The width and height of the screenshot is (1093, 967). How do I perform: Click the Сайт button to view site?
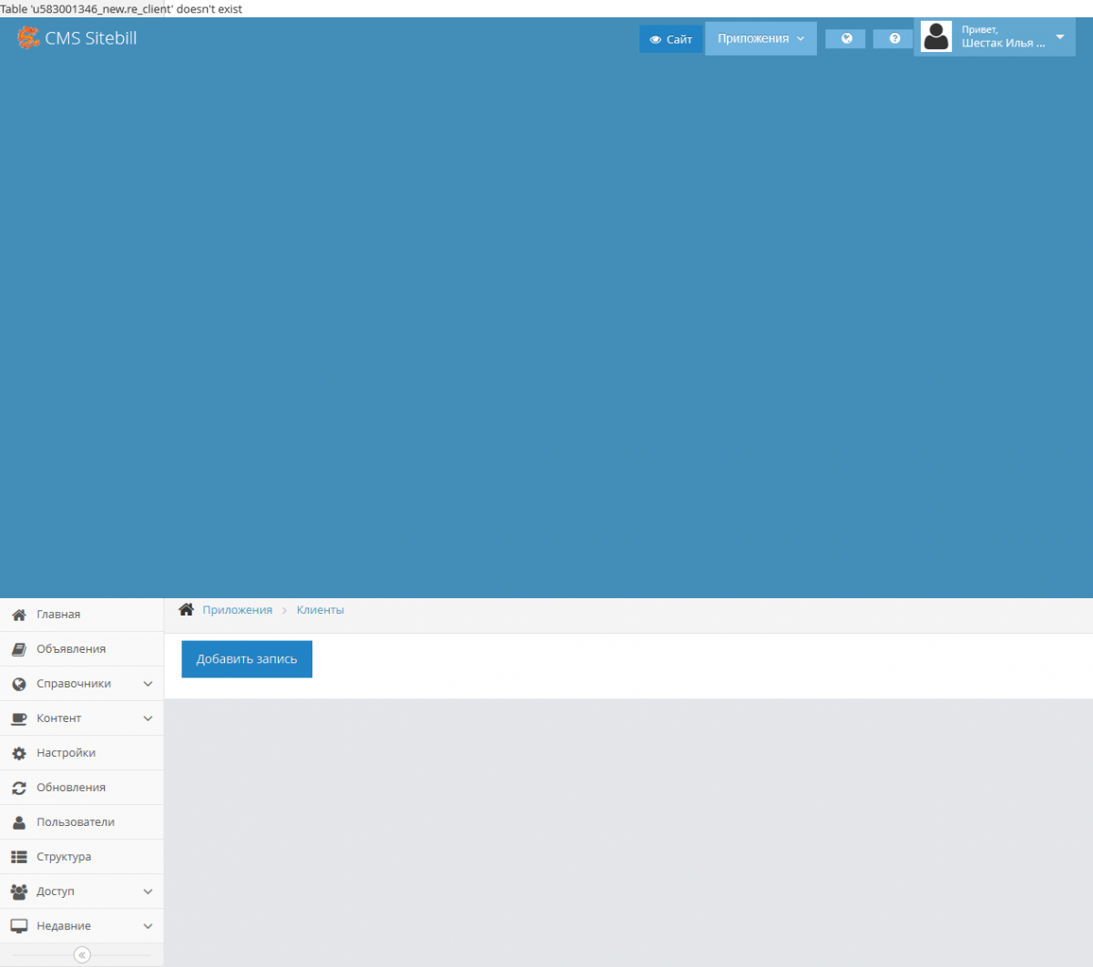671,39
